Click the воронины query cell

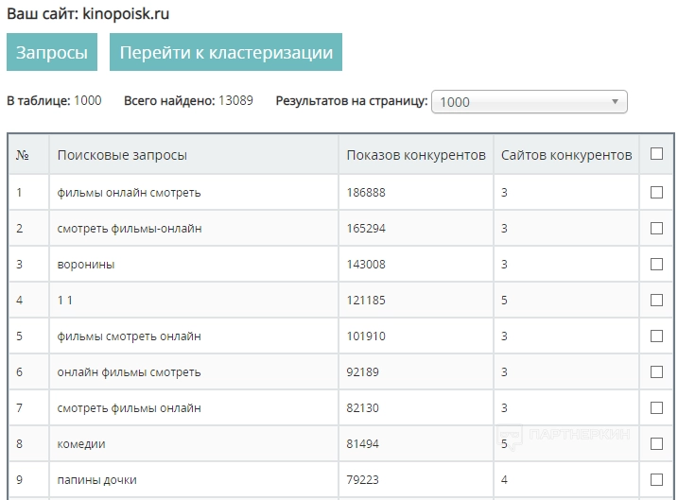point(86,265)
